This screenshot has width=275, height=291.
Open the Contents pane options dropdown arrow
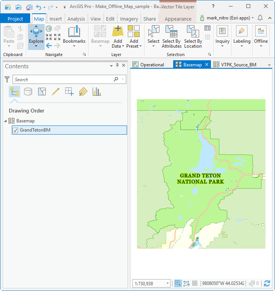tap(111, 66)
